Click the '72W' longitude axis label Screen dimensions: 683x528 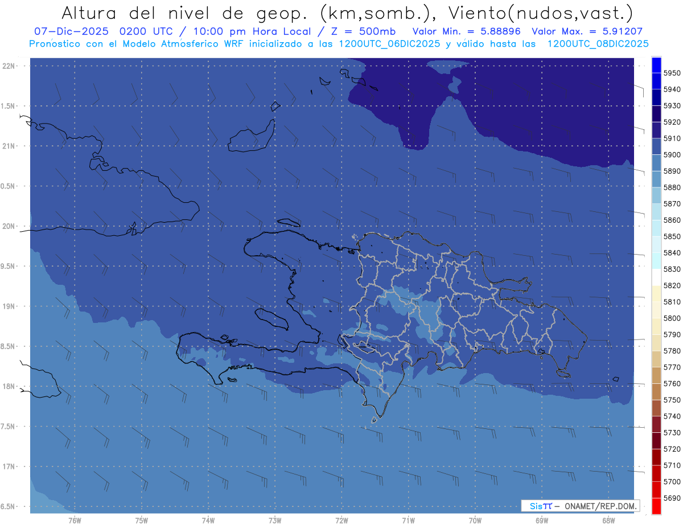pos(341,521)
